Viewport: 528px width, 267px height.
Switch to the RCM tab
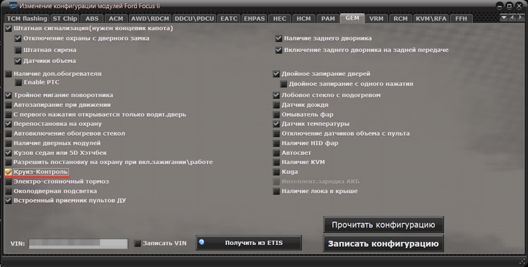400,19
